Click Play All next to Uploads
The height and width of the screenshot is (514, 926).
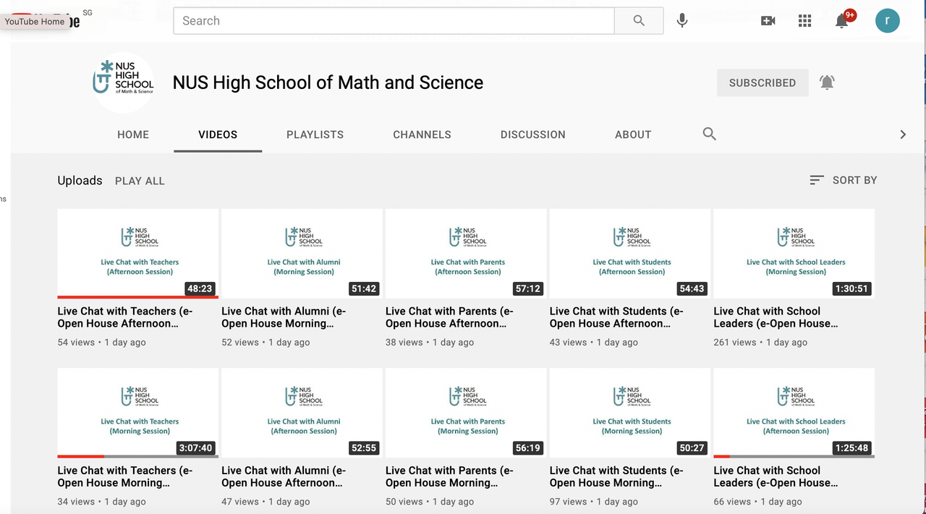(x=140, y=181)
